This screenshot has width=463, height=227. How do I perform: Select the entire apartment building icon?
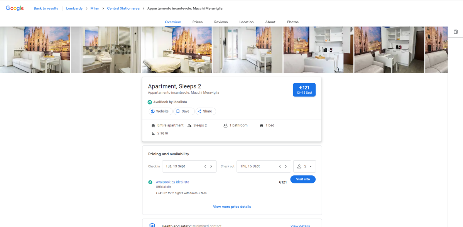coord(154,125)
